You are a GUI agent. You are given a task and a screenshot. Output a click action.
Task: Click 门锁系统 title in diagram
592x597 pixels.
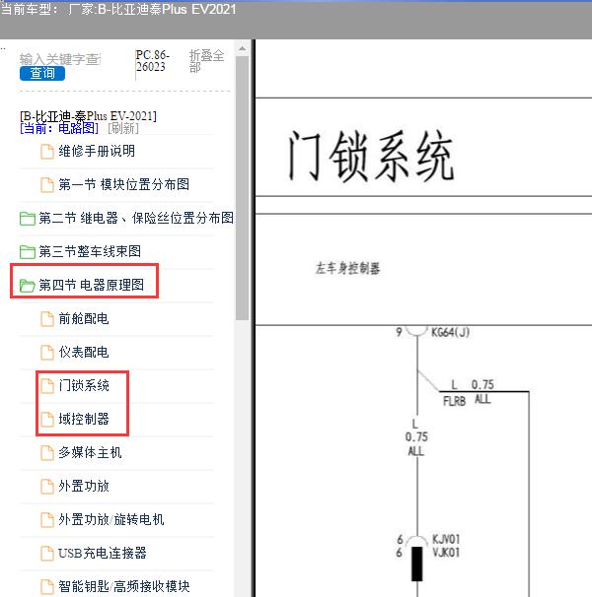coord(371,156)
